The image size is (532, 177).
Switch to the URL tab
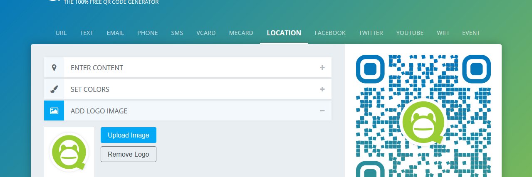pos(61,33)
